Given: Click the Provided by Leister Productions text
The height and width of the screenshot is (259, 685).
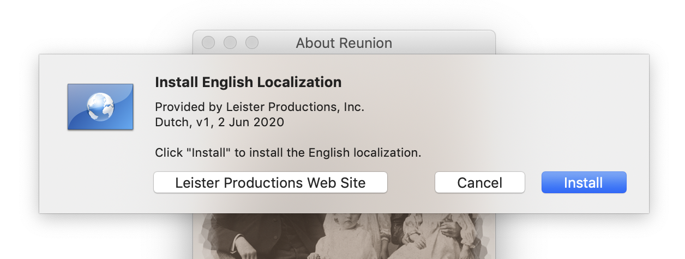Looking at the screenshot, I should (260, 107).
